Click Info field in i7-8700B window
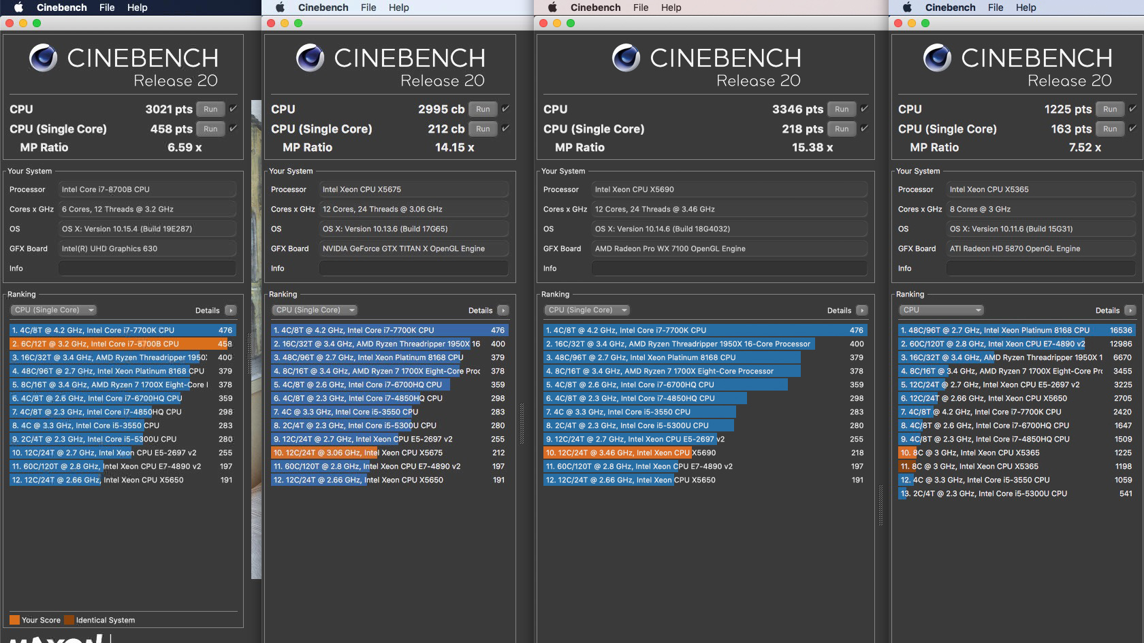 (147, 268)
